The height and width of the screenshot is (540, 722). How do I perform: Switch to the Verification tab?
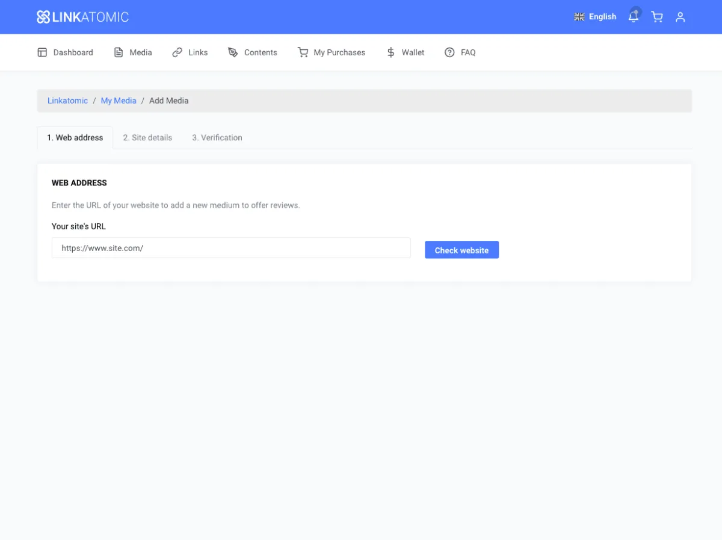(x=217, y=138)
